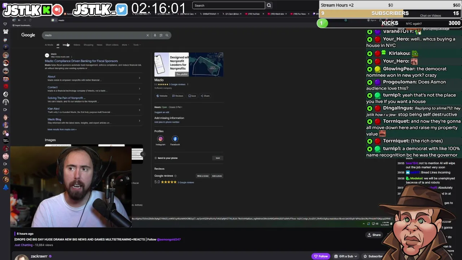Switch to the Images tab
The width and height of the screenshot is (462, 260).
pyautogui.click(x=66, y=45)
